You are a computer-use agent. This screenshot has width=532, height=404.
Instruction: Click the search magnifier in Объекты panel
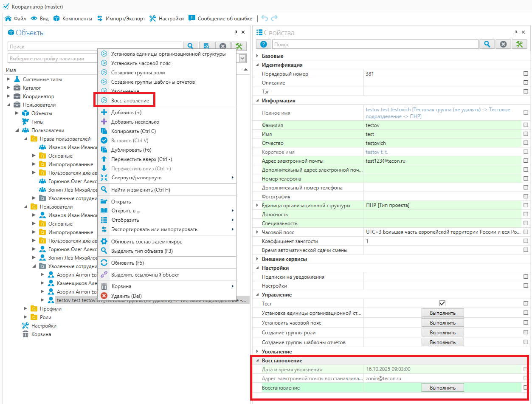pyautogui.click(x=191, y=46)
